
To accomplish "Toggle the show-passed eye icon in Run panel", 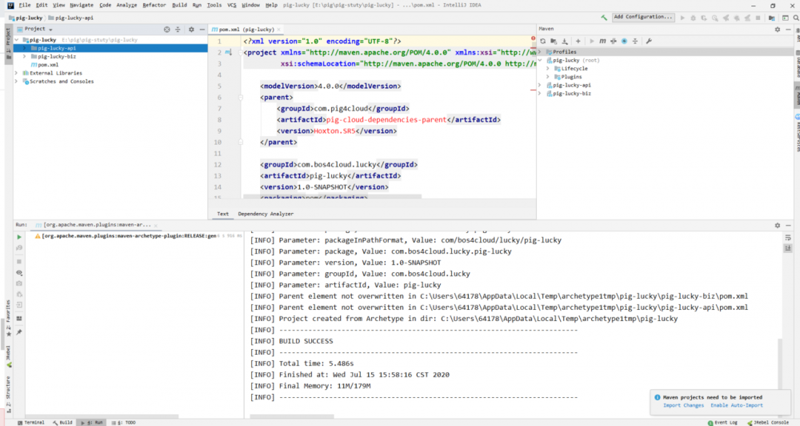I will 19,272.
